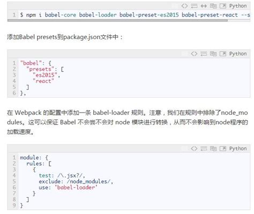Click the line "babel": { in code
Screen dimensions: 254x214
pyautogui.click(x=35, y=63)
